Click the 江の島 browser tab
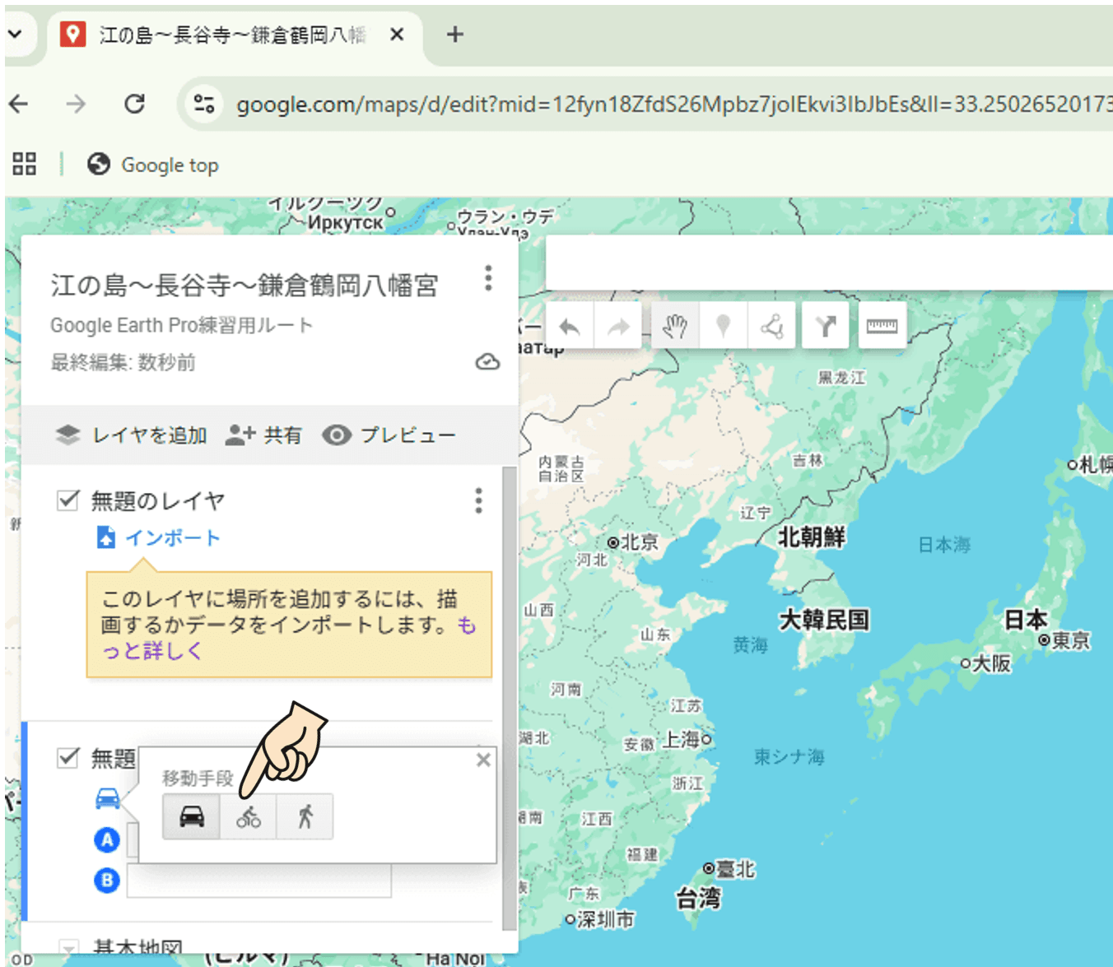Screen dimensions: 1113x967 231,35
